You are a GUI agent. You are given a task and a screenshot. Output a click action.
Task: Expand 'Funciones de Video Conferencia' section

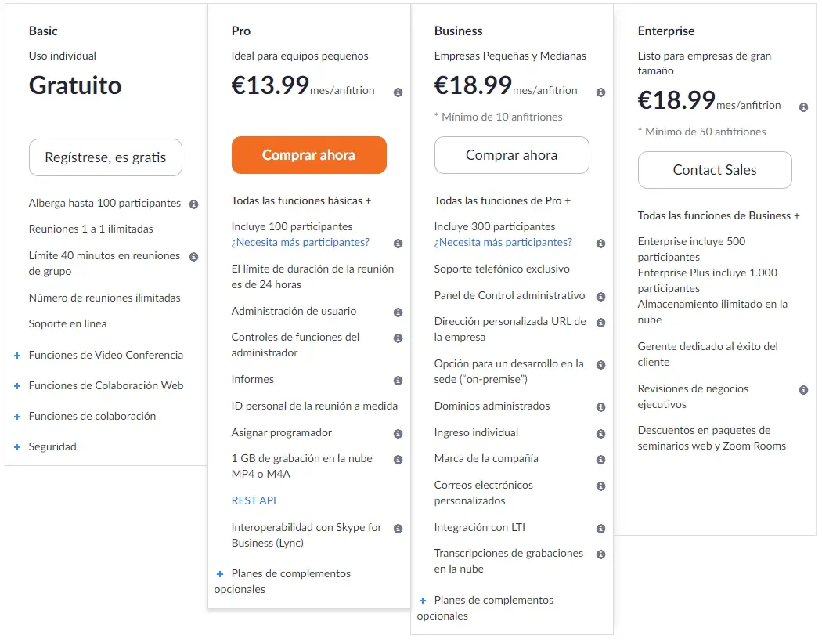pyautogui.click(x=17, y=356)
